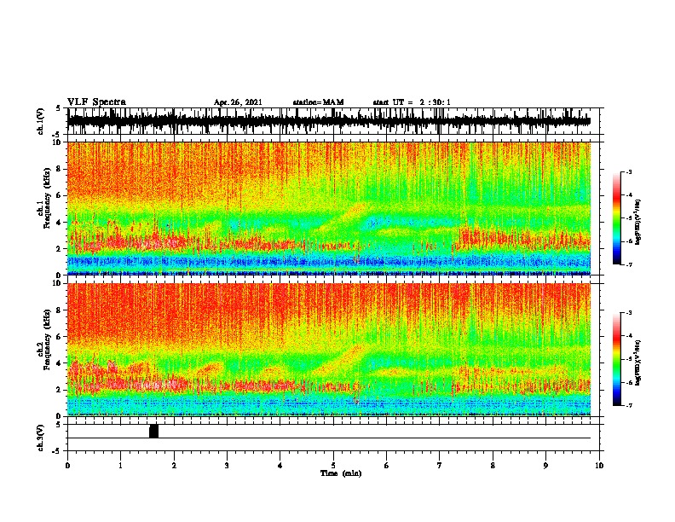Screen dimensions: 675x522
Task: Click the "8" kHz tick on ch.2 axis
Action: pyautogui.click(x=60, y=310)
